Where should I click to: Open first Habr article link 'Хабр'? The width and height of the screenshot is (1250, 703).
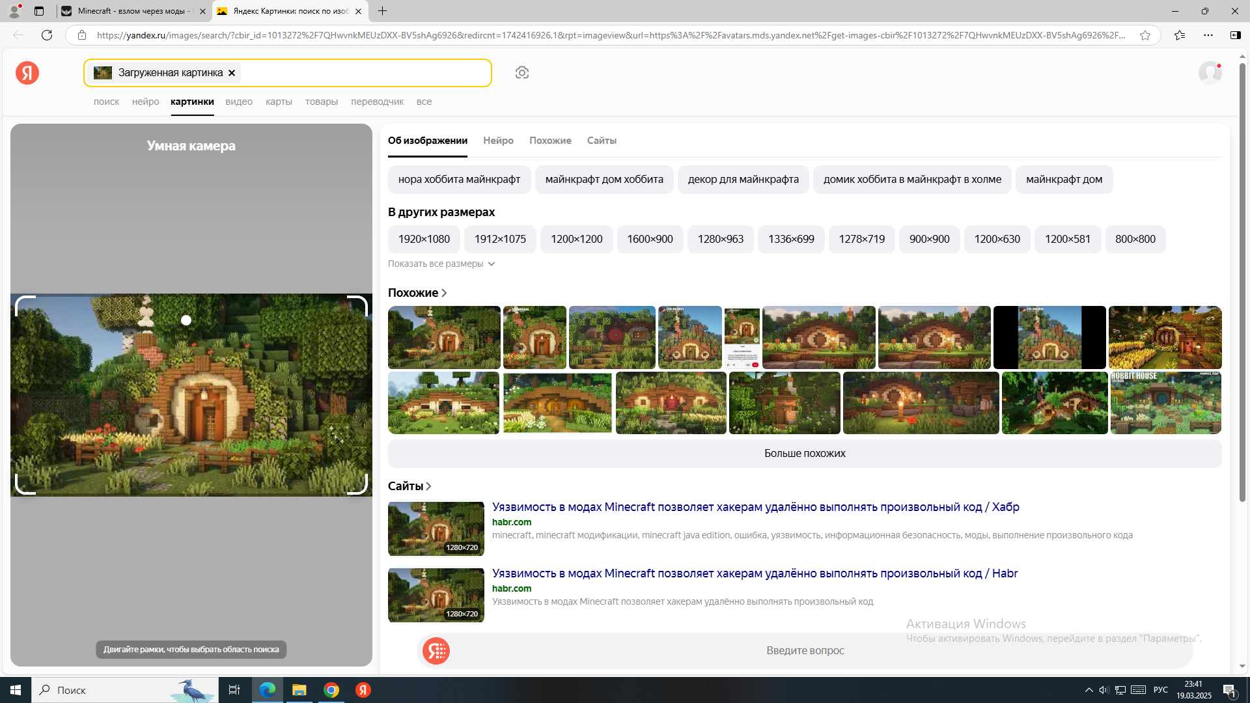coord(755,507)
